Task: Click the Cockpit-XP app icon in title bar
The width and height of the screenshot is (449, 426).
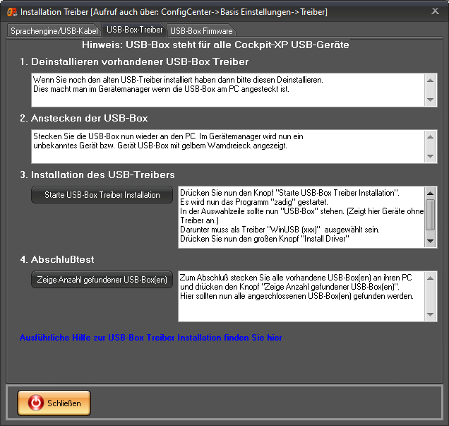Action: (11, 12)
